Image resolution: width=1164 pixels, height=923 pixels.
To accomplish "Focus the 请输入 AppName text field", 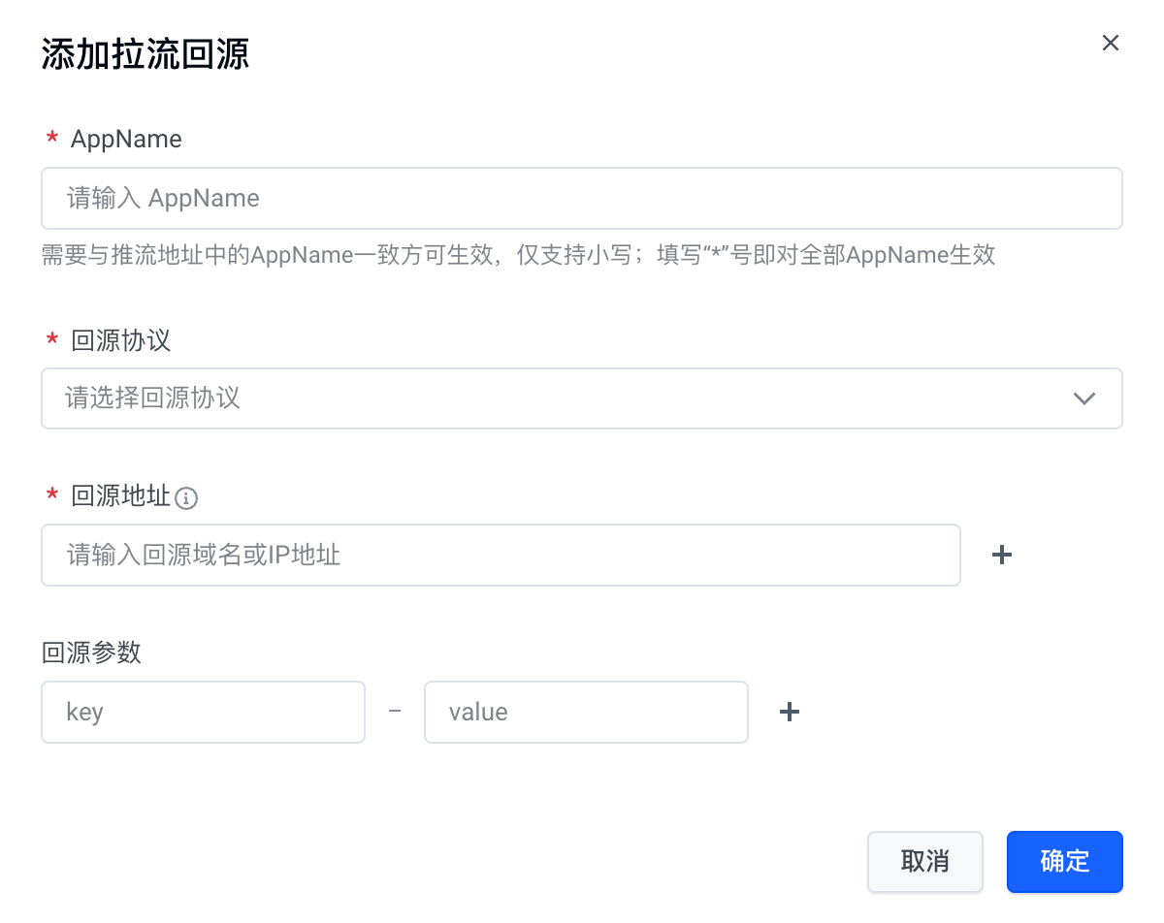I will coord(582,199).
